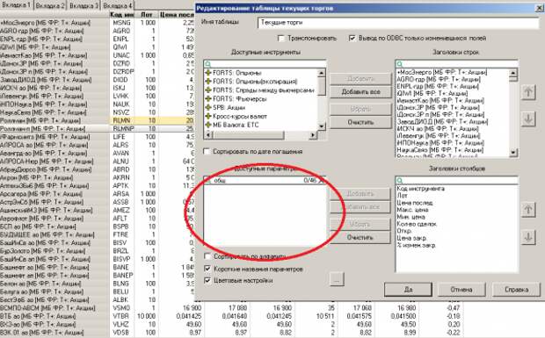
Task: Enable Сортировать по дате погашения
Action: (x=207, y=152)
